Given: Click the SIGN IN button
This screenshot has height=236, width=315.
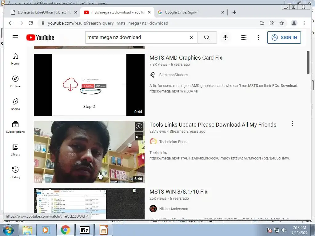Looking at the screenshot, I should coord(284,37).
